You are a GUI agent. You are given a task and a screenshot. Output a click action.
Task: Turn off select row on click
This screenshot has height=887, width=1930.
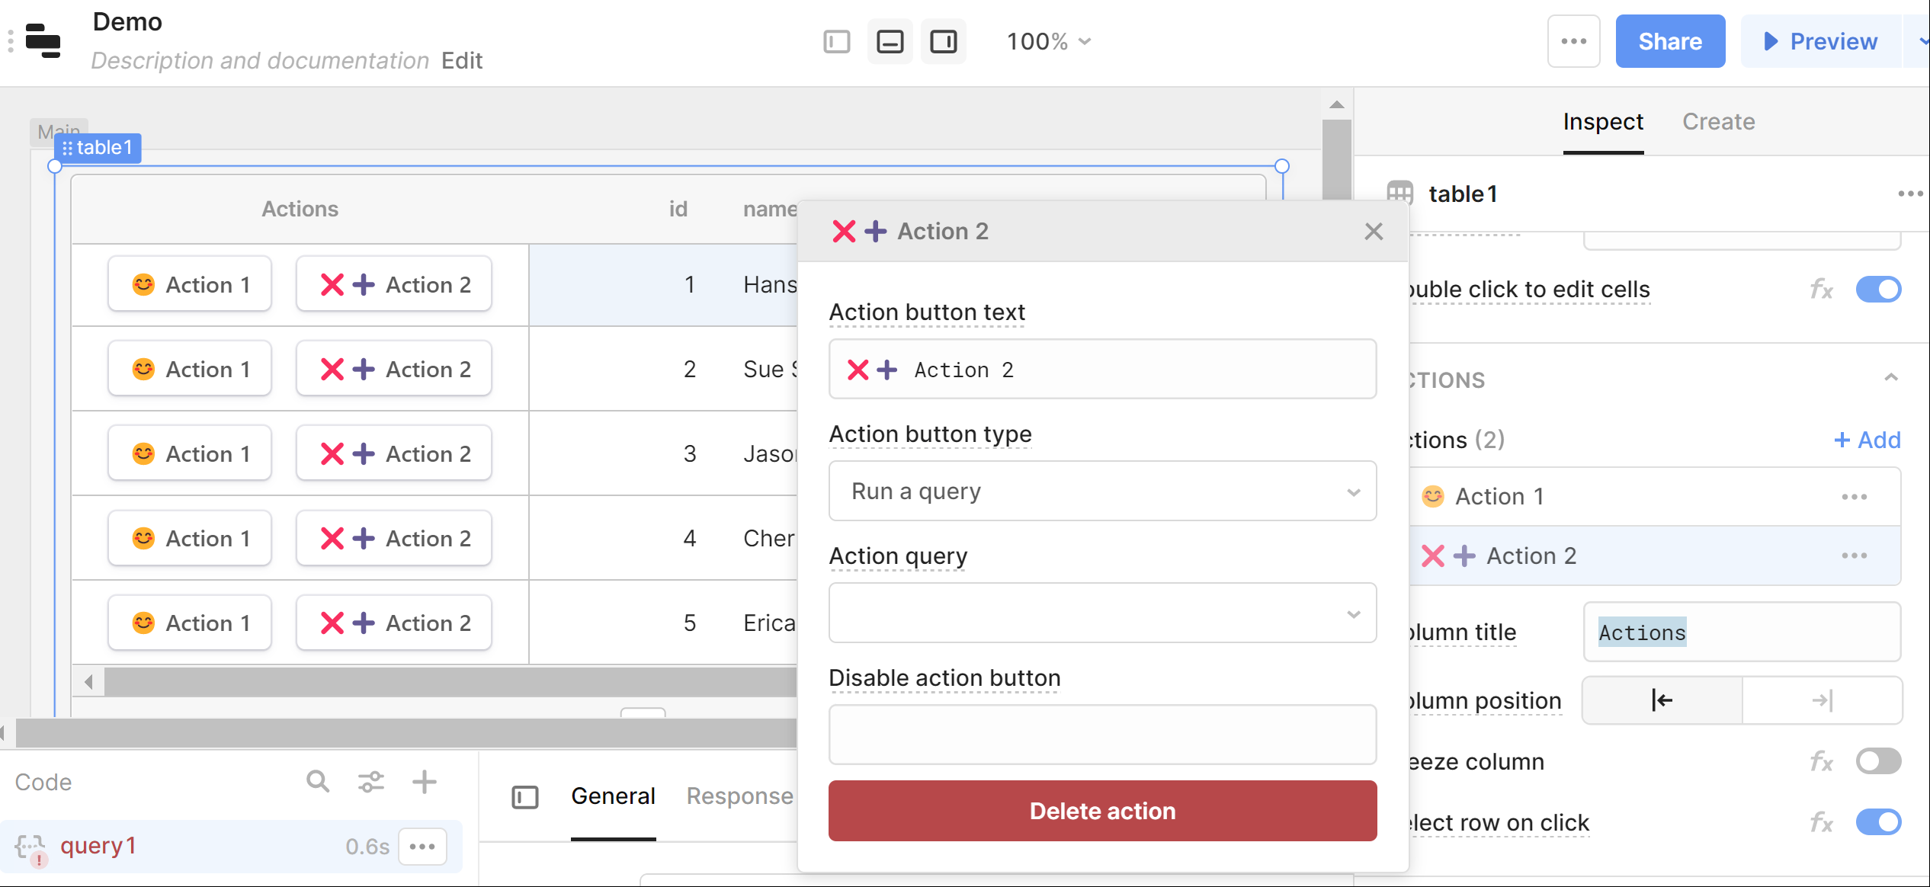point(1877,821)
